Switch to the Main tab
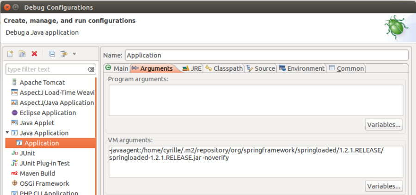The image size is (416, 195). click(117, 68)
